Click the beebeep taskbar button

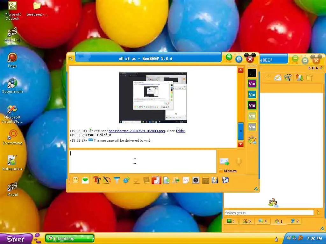[70, 238]
